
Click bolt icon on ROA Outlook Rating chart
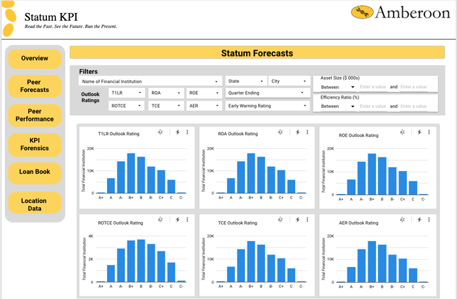[298, 133]
